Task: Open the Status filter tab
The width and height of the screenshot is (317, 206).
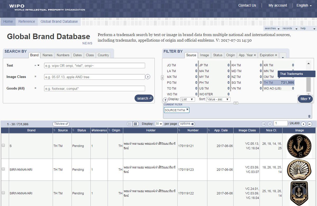Action: [218, 55]
